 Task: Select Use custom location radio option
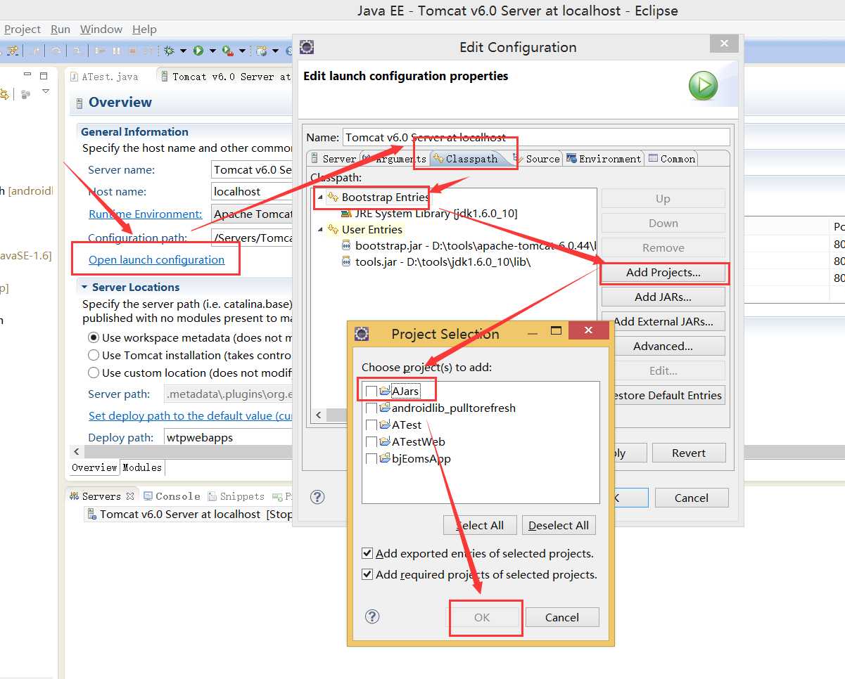point(94,373)
